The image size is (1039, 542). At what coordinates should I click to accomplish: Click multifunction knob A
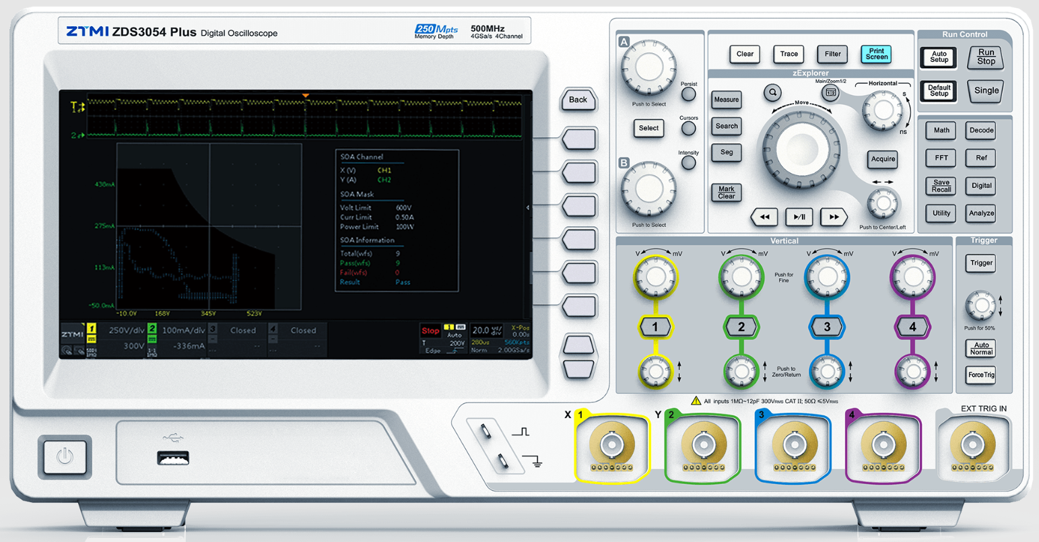(649, 67)
